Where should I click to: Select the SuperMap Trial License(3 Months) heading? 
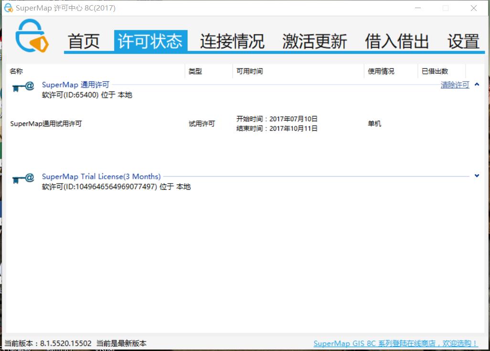tap(101, 176)
